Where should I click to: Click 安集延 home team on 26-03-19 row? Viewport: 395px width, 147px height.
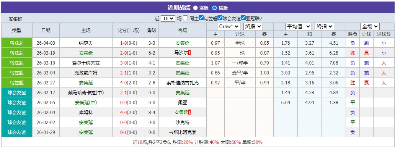86,53
